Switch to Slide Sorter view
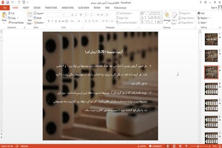The height and width of the screenshot is (148, 222). pos(174,146)
